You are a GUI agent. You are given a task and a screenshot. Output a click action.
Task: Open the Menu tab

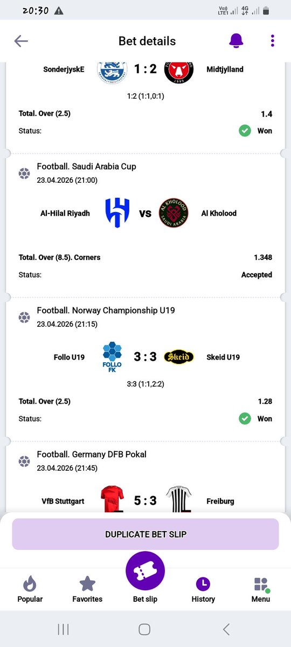pyautogui.click(x=261, y=589)
